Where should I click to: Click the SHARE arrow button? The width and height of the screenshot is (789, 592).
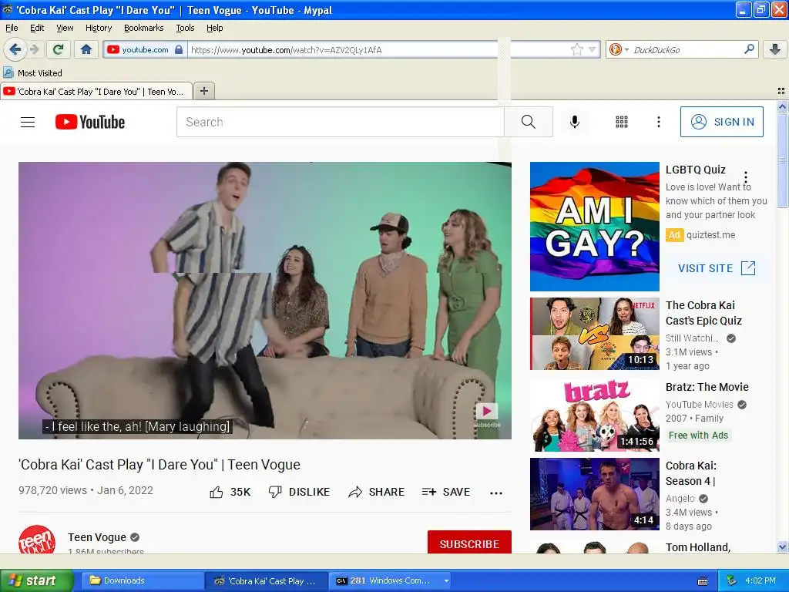click(376, 492)
